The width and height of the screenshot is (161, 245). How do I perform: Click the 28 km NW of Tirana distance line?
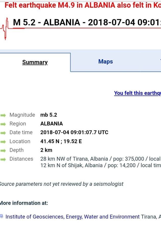coord(100,159)
